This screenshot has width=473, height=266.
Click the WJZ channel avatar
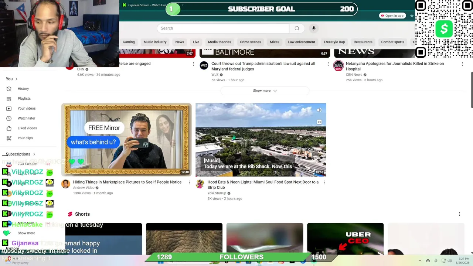point(204,66)
